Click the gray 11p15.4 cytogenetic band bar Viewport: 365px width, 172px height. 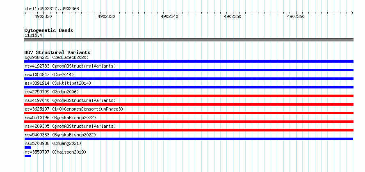(189, 40)
